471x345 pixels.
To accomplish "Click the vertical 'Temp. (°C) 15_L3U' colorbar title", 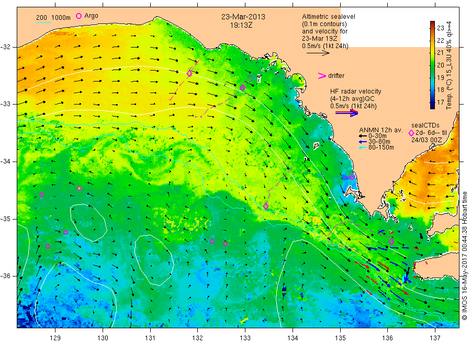I will click(449, 65).
